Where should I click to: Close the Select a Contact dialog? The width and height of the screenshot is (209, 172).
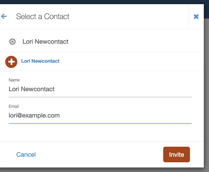[x=196, y=17]
